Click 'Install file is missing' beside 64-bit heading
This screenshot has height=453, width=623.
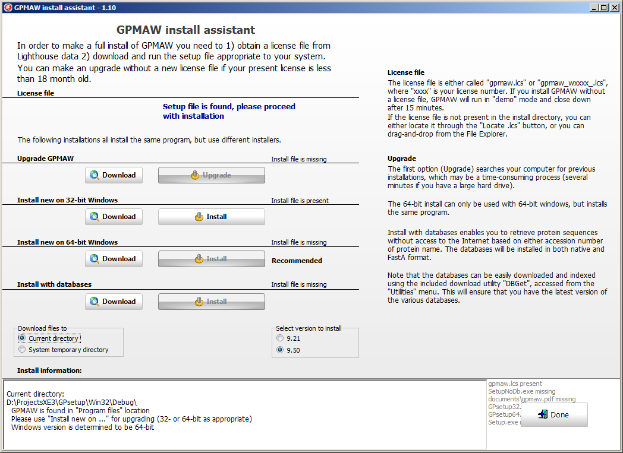click(x=299, y=242)
